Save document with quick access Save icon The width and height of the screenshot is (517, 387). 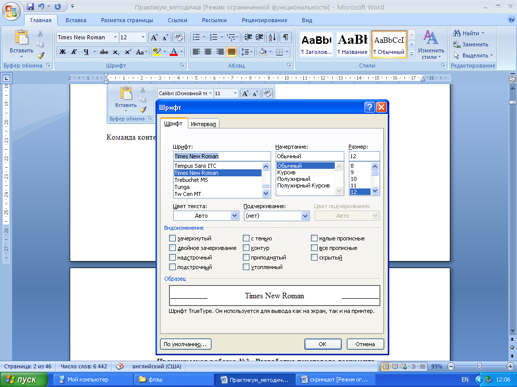click(x=30, y=6)
